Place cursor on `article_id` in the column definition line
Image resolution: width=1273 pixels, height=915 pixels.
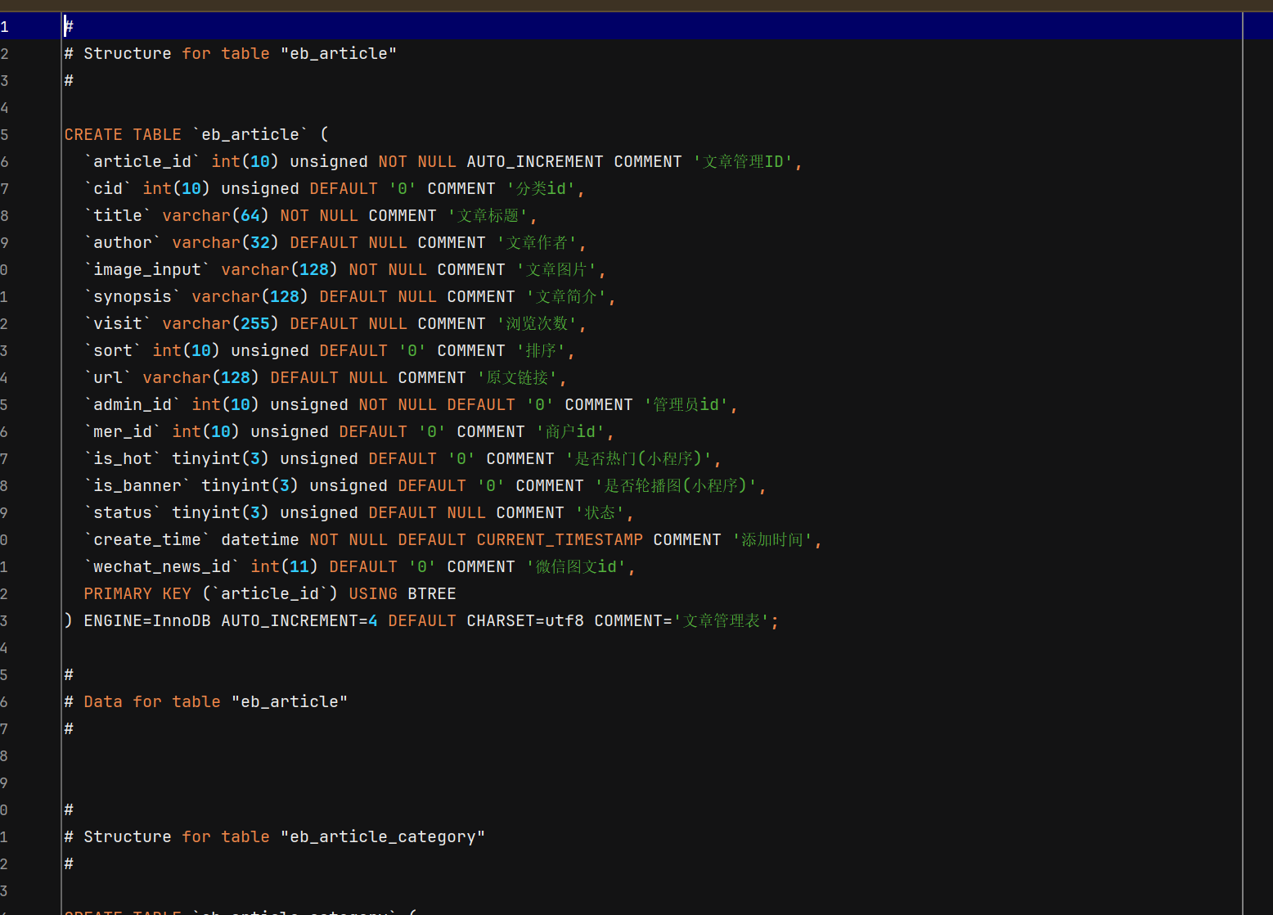(x=142, y=162)
